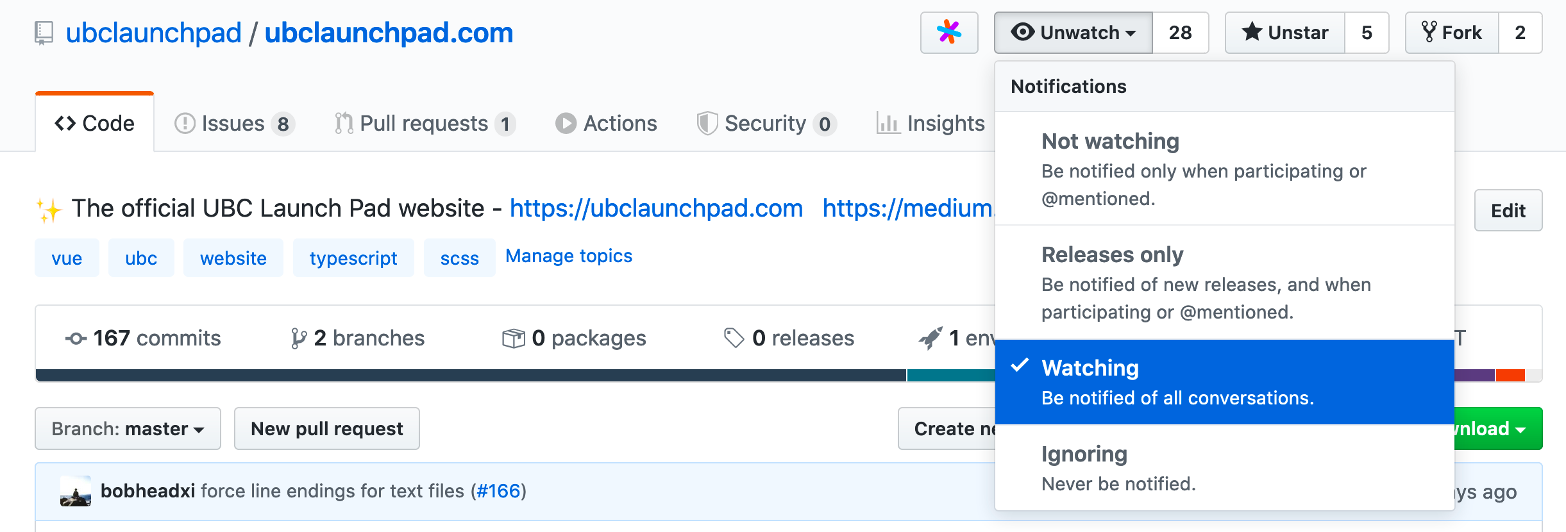Click the orange-red language bar segment

coord(1510,375)
